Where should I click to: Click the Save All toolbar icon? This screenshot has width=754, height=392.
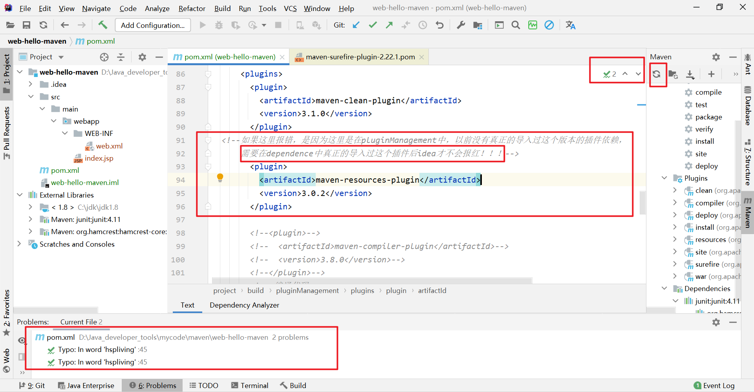click(x=26, y=25)
